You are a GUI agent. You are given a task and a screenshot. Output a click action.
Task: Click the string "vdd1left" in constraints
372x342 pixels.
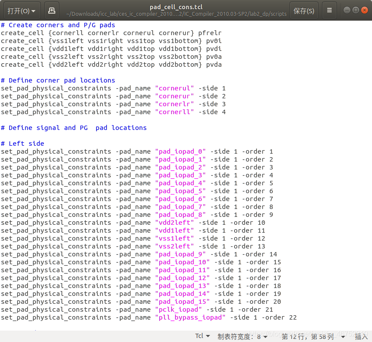tap(175, 230)
